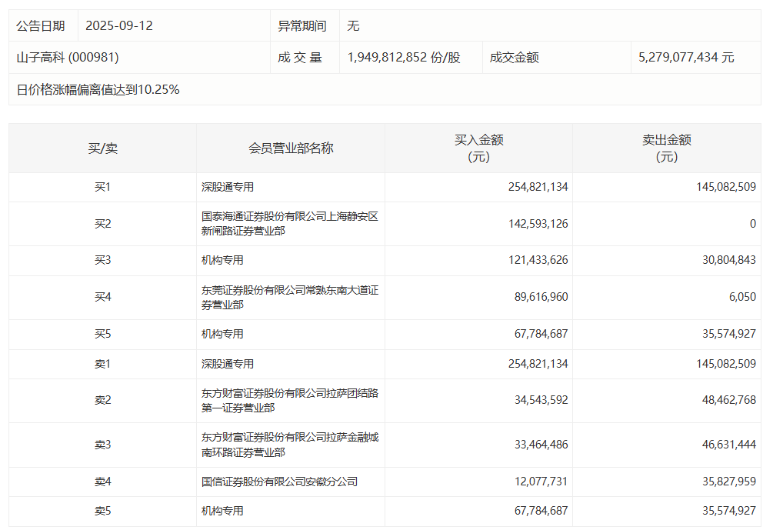Click the 卖出金额 column header

667,148
